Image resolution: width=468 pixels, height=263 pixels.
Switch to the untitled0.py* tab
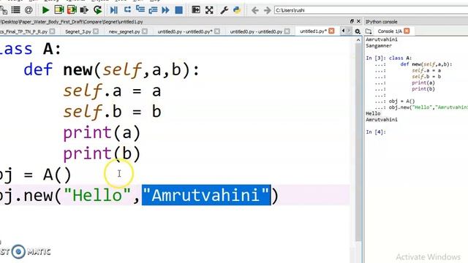pos(185,31)
